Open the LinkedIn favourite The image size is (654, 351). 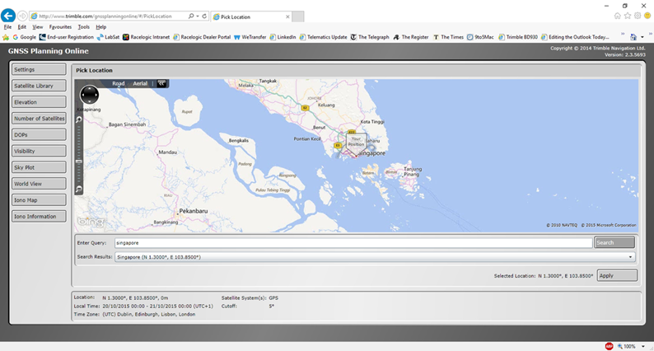coord(283,37)
